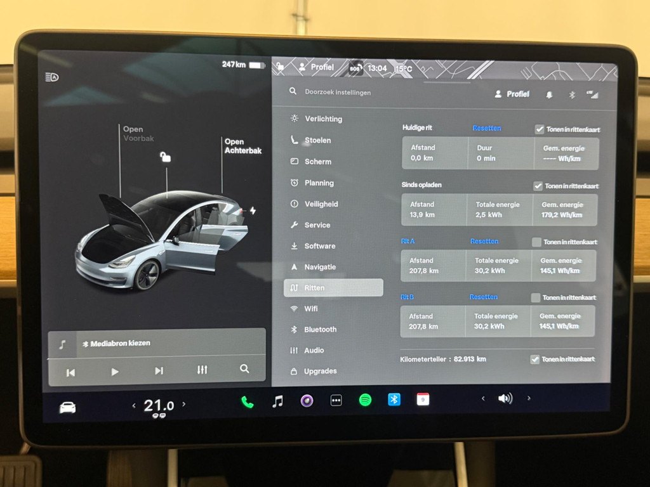The image size is (650, 487).
Task: Unlock car via padlock icon
Action: pos(165,157)
